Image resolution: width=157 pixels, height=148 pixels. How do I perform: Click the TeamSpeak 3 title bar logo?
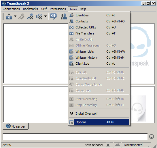tap(4, 3)
